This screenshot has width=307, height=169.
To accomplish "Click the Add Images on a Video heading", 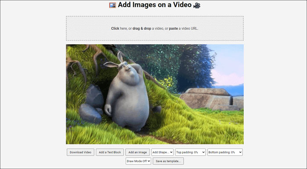I will coord(155,5).
